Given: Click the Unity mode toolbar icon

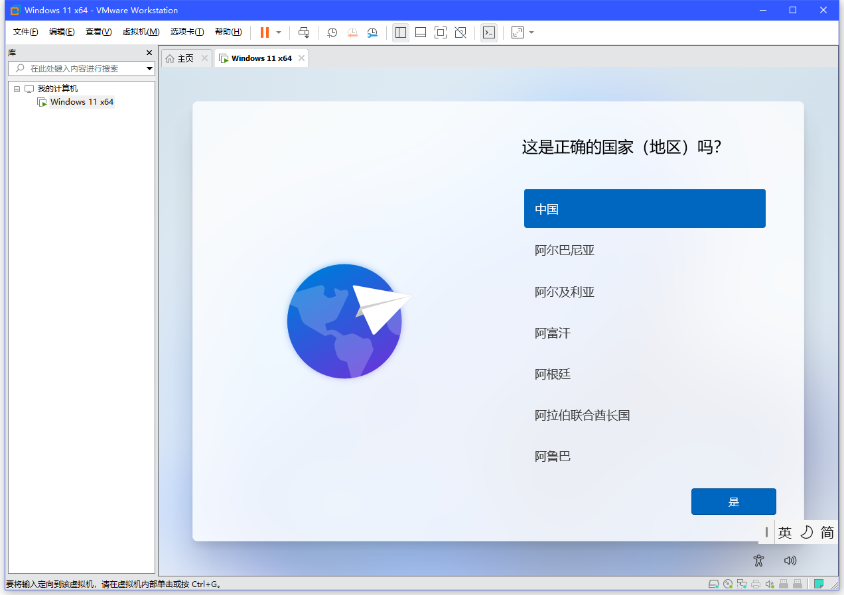Looking at the screenshot, I should [x=460, y=32].
